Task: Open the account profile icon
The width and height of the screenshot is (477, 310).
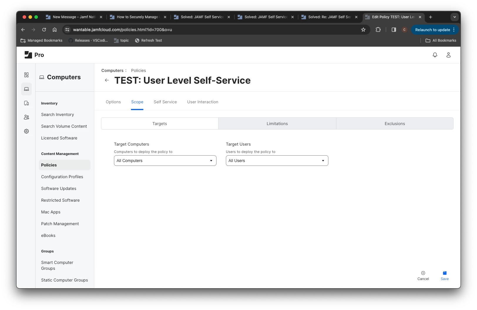Action: (x=449, y=55)
